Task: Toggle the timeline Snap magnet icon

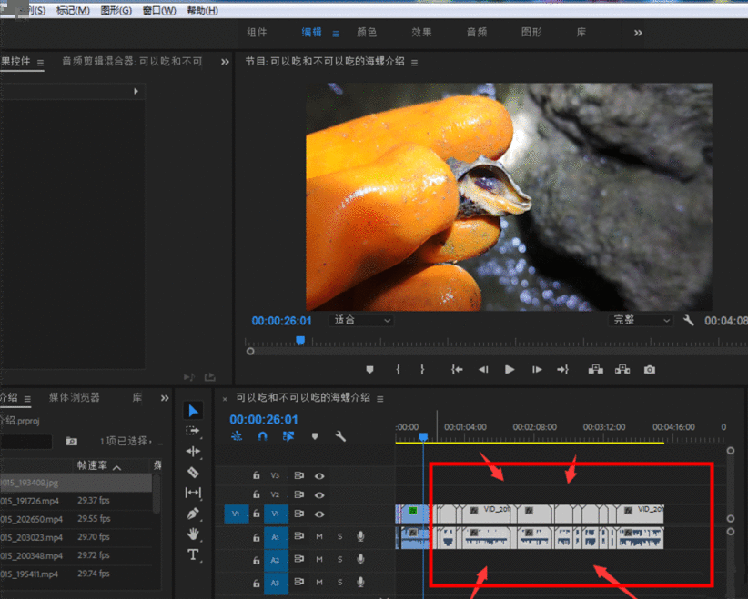Action: click(x=262, y=436)
